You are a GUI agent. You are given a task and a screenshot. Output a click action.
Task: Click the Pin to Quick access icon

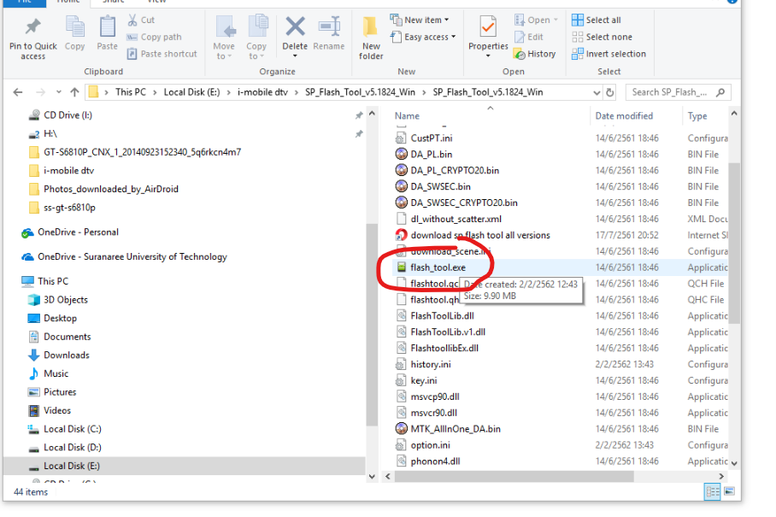click(32, 26)
